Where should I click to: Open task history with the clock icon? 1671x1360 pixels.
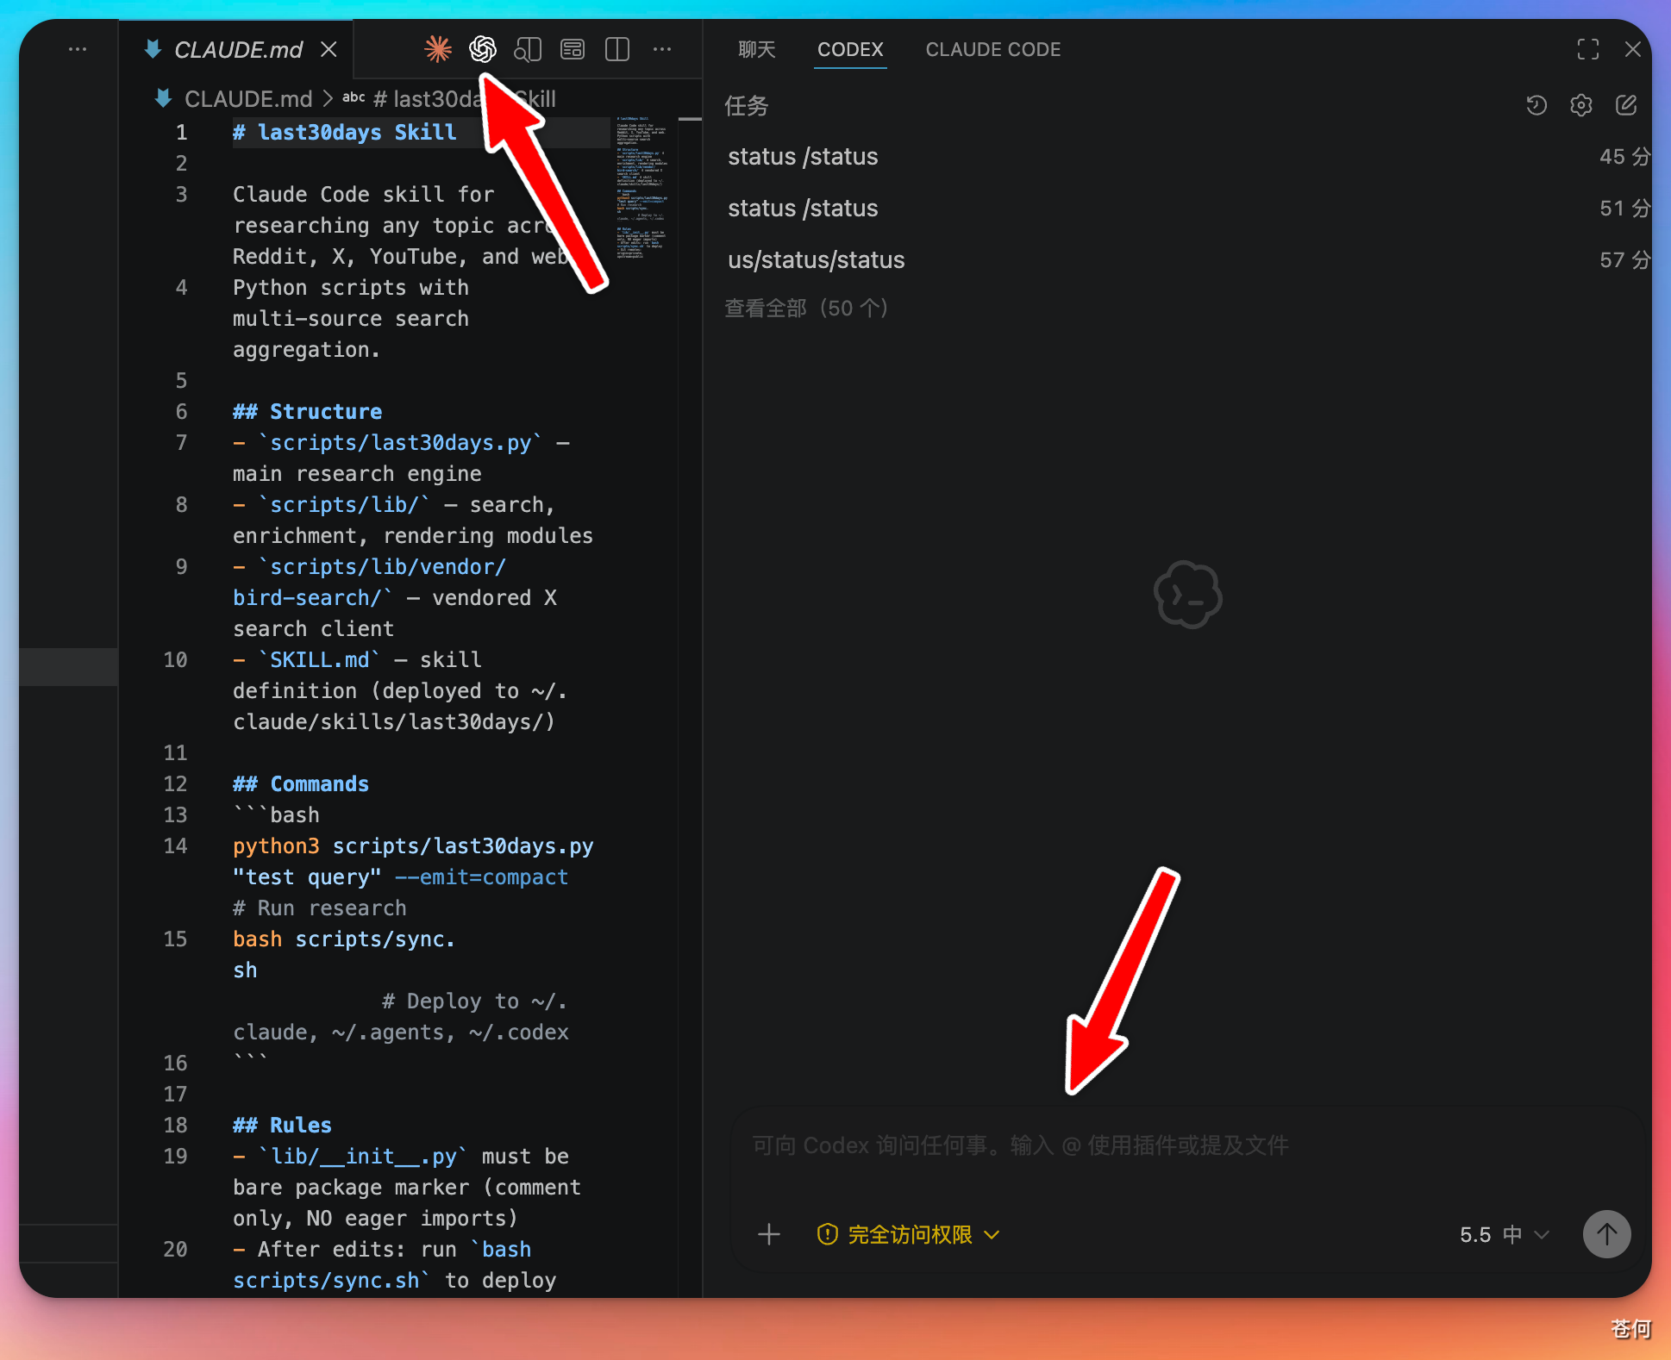1536,105
